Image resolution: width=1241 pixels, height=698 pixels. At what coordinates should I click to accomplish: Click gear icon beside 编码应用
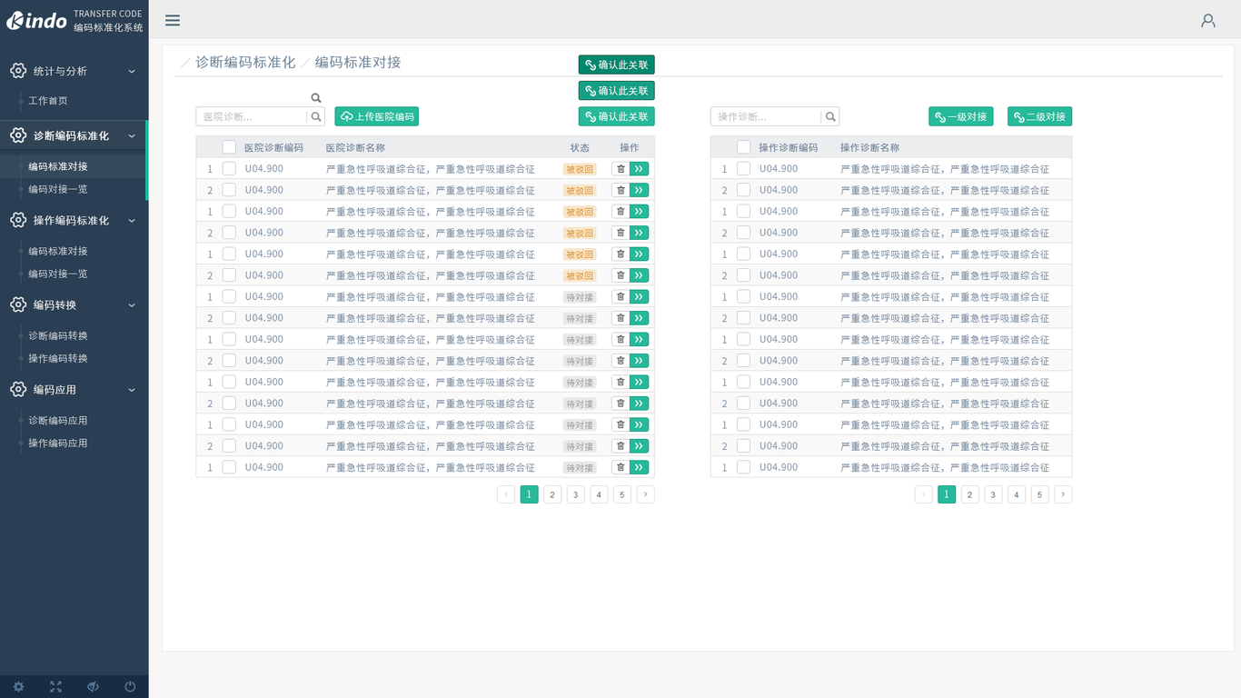tap(18, 389)
